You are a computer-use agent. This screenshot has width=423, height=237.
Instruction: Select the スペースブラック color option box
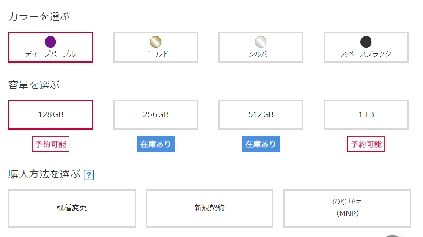tap(366, 47)
